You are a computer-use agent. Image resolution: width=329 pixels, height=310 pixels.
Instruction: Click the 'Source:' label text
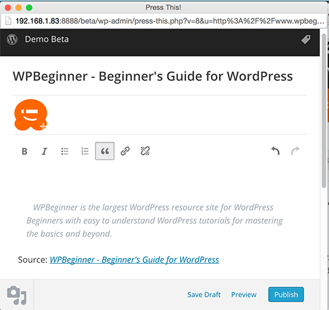[33, 260]
